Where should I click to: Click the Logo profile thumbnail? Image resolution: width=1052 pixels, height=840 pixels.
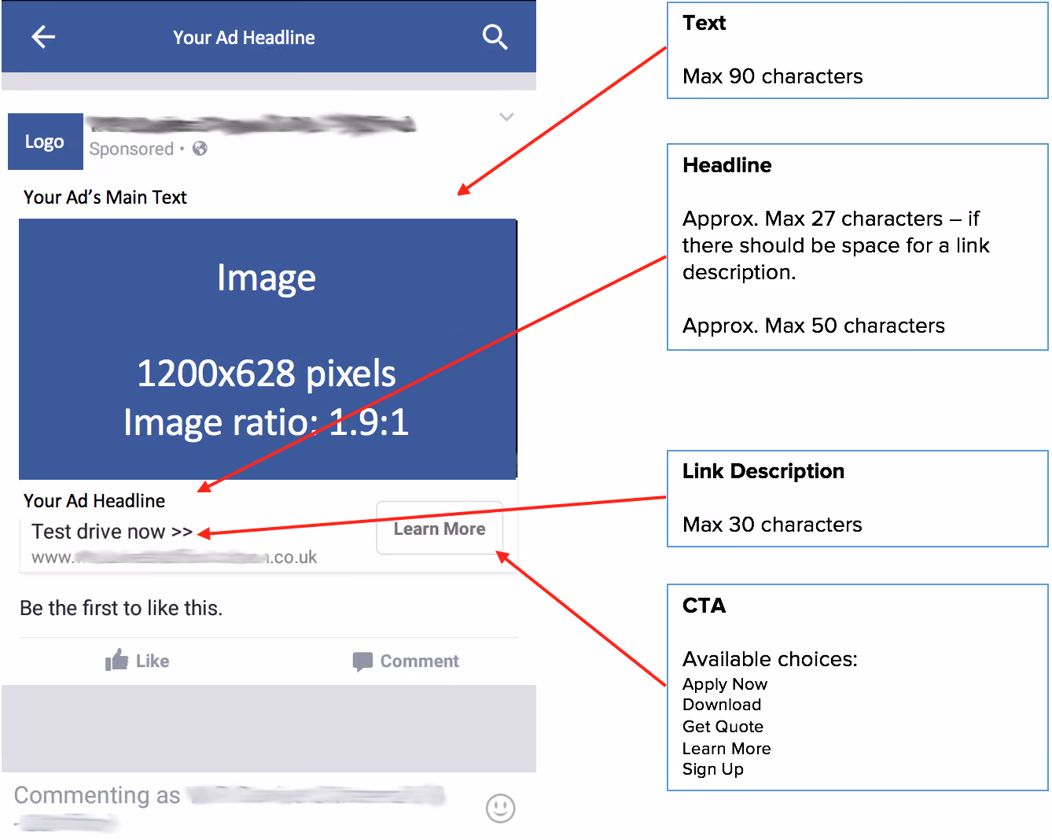[45, 142]
